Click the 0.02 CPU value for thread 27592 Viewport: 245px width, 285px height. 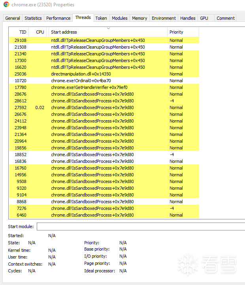click(40, 108)
